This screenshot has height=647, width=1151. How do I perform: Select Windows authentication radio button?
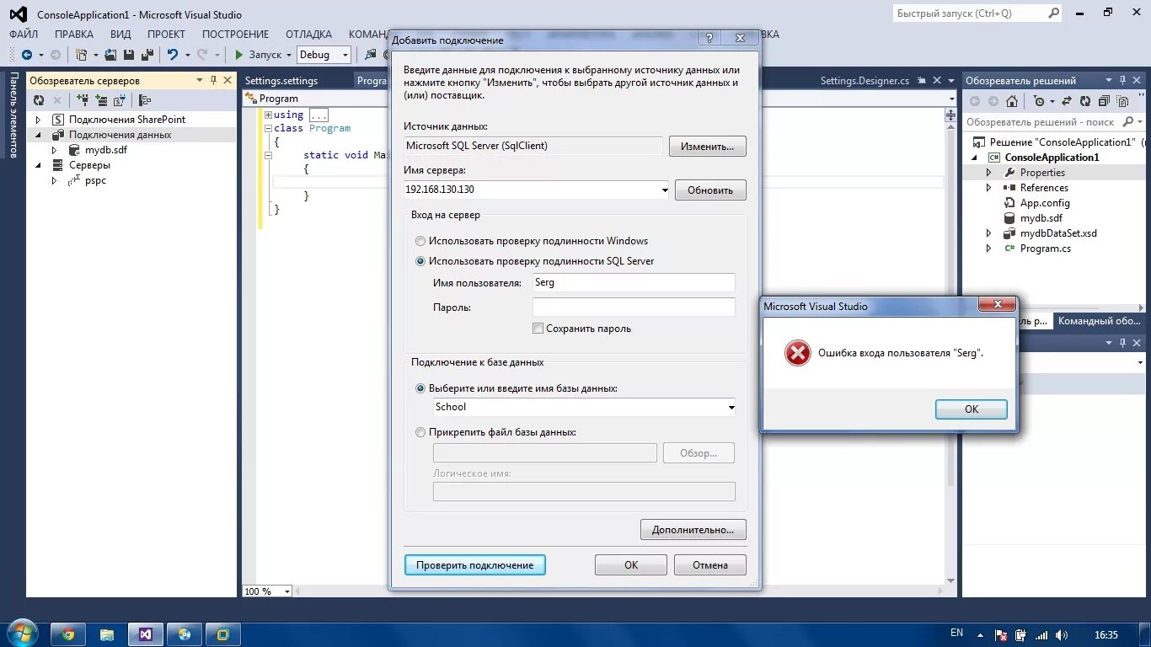pyautogui.click(x=420, y=241)
